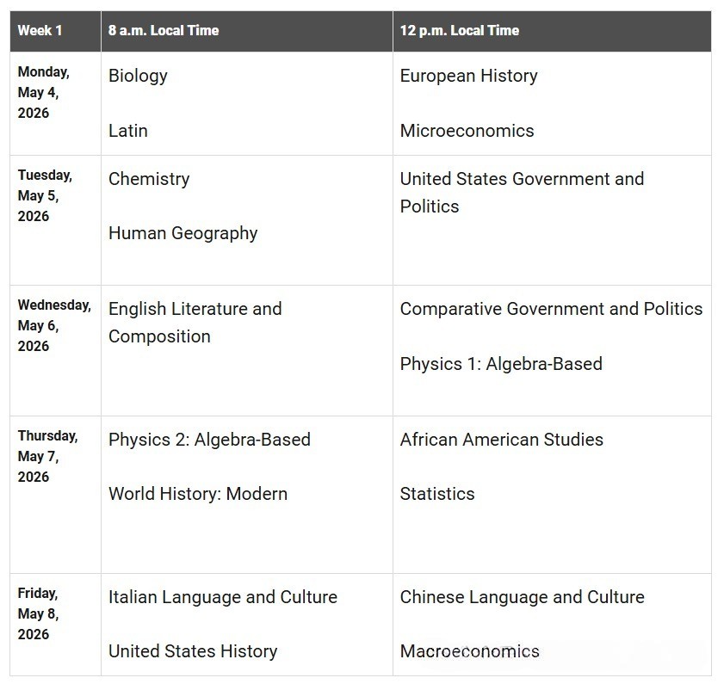Open Italian Language and Culture
Image resolution: width=724 pixels, height=684 pixels.
pos(223,597)
